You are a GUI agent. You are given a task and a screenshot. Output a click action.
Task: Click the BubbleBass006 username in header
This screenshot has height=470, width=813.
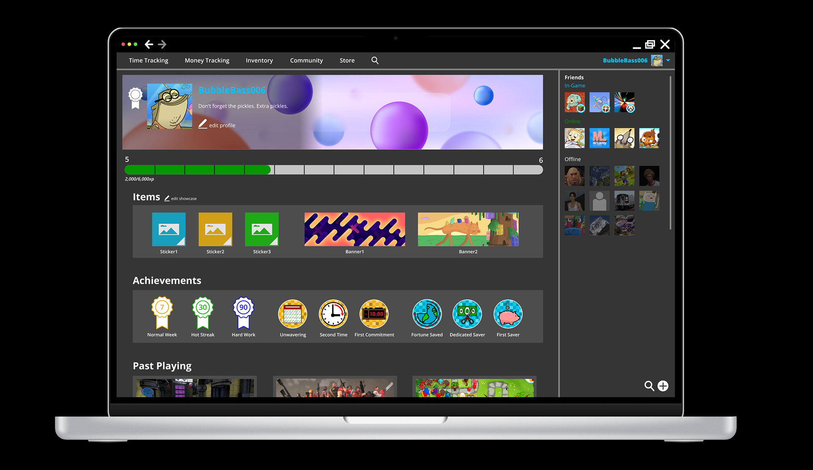tap(625, 61)
